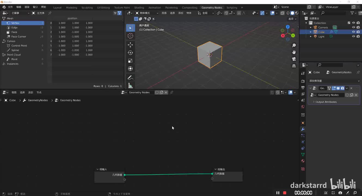Select the Move tool in viewport toolbar

(130, 45)
